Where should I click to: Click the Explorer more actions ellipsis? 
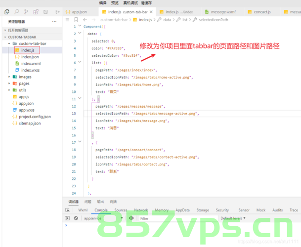tap(54, 22)
